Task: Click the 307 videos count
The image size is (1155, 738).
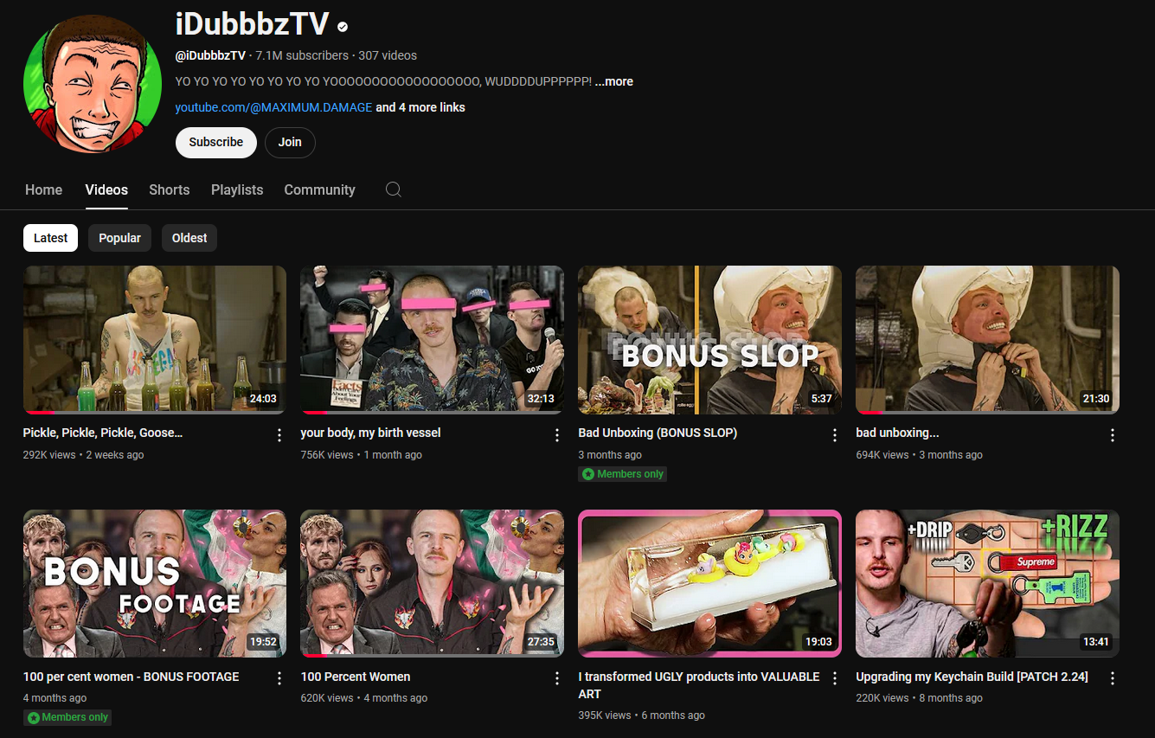Action: [x=388, y=55]
